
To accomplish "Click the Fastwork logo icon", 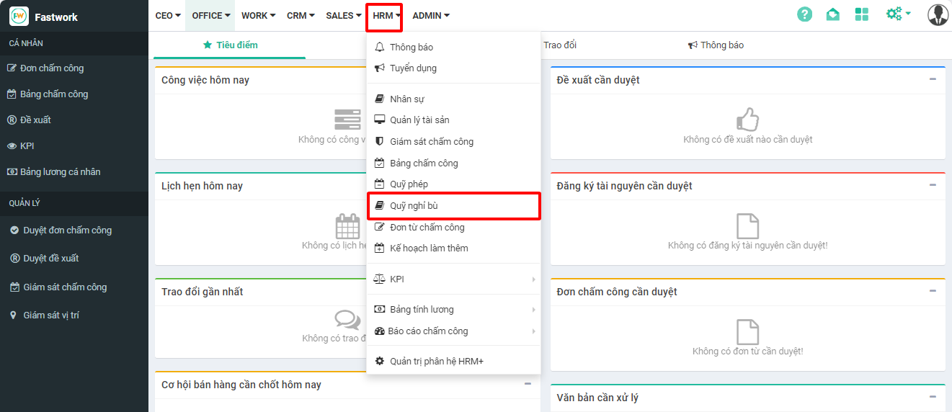I will (19, 16).
